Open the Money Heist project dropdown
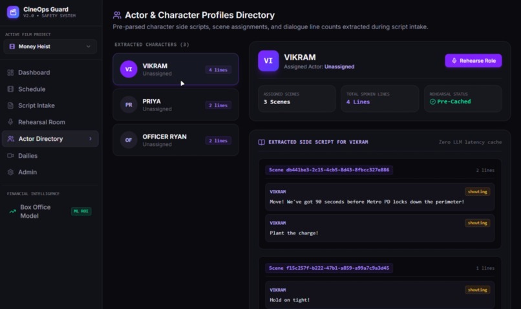 50,47
